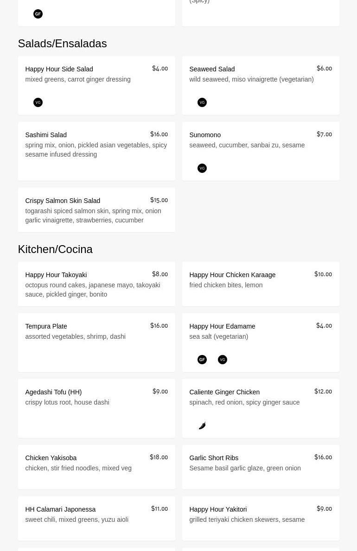Click the GF icon under Happy Hour Edamame
The image size is (357, 551).
pyautogui.click(x=202, y=360)
